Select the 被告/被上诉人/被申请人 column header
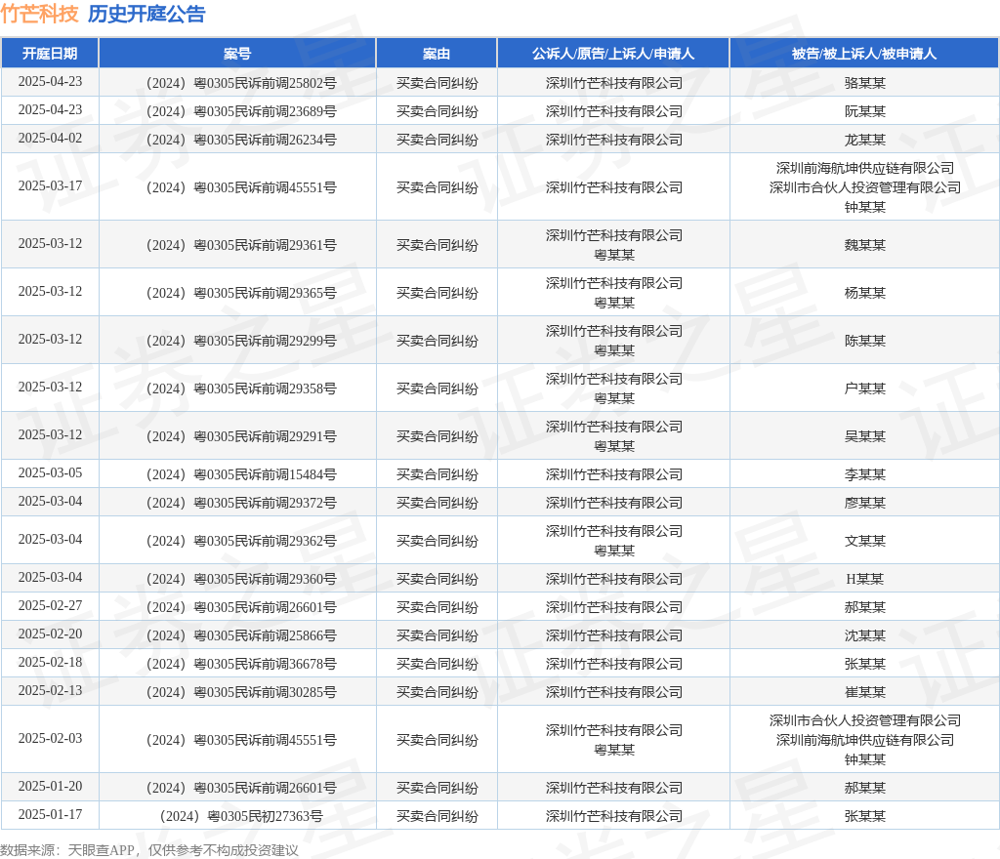Screen dimensions: 1000x859 [864, 54]
